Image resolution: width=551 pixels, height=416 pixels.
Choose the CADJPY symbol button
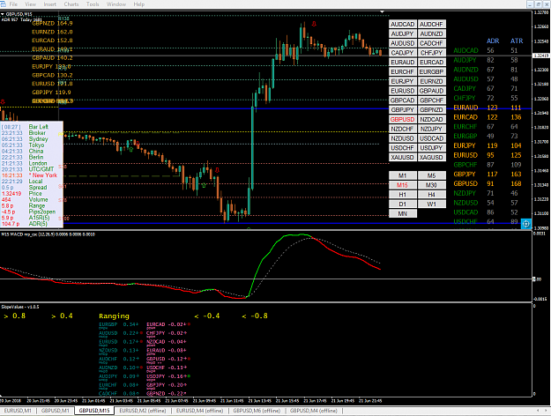click(403, 53)
